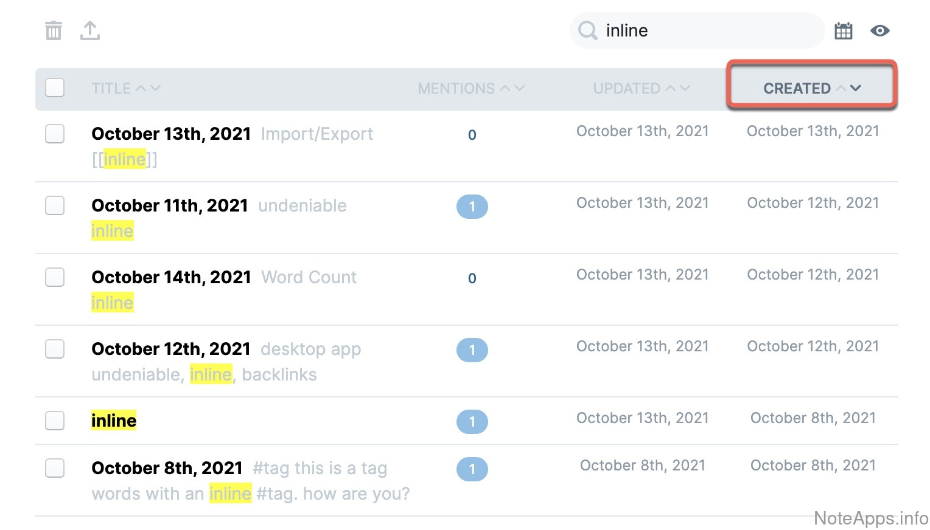Click mention badge for October 11th, 2021

pos(472,207)
